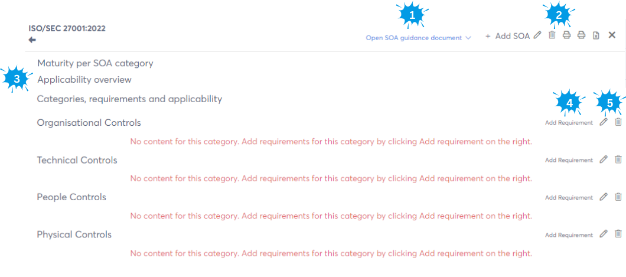Screen dimensions: 626x277
Task: Select the Physical Controls category heading
Action: point(74,234)
